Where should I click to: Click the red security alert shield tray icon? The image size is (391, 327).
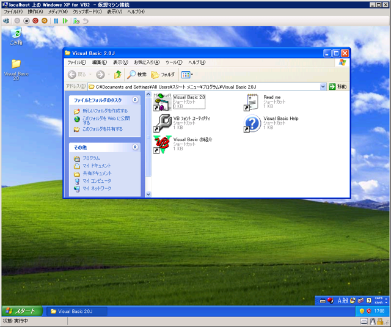(x=369, y=311)
